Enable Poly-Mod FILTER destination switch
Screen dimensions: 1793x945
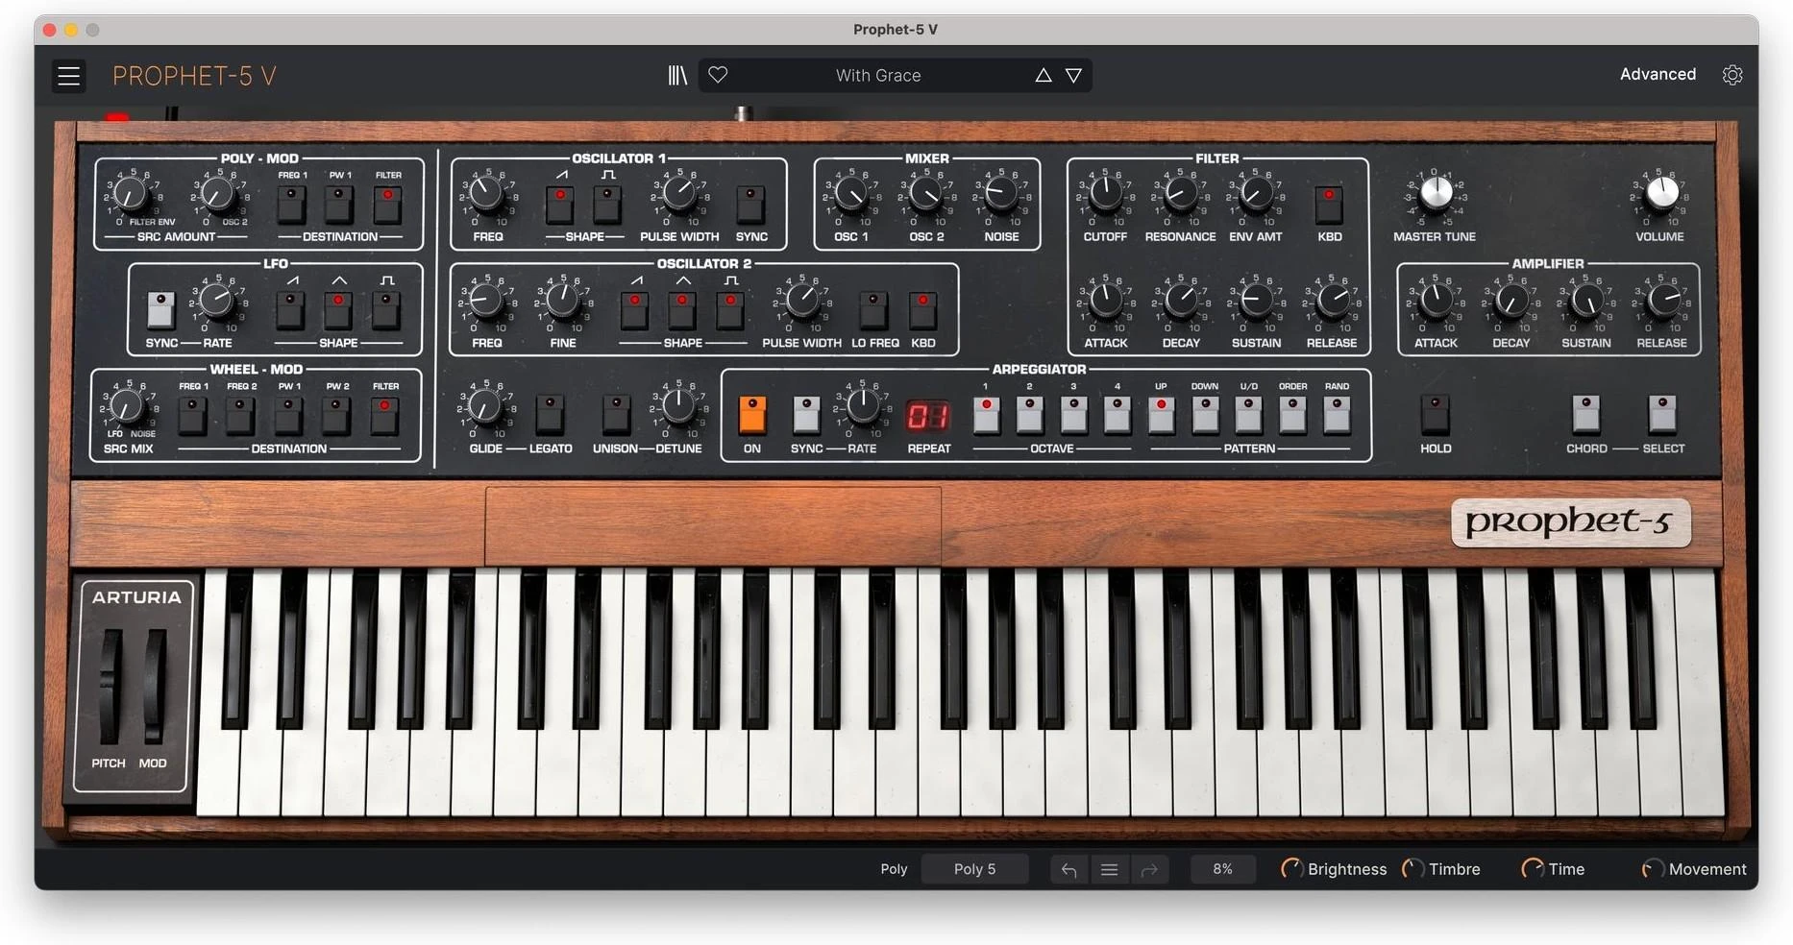[387, 204]
